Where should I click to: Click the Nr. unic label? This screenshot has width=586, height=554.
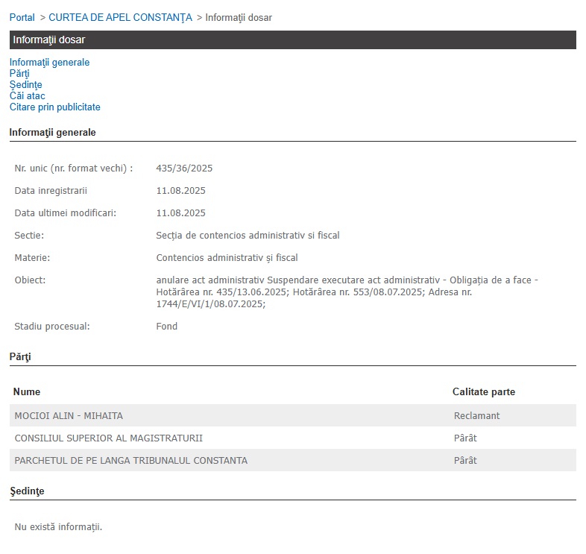[74, 169]
